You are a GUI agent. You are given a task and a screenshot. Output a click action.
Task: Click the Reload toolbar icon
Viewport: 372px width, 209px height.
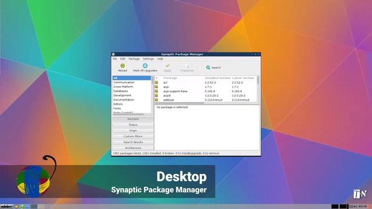[123, 66]
